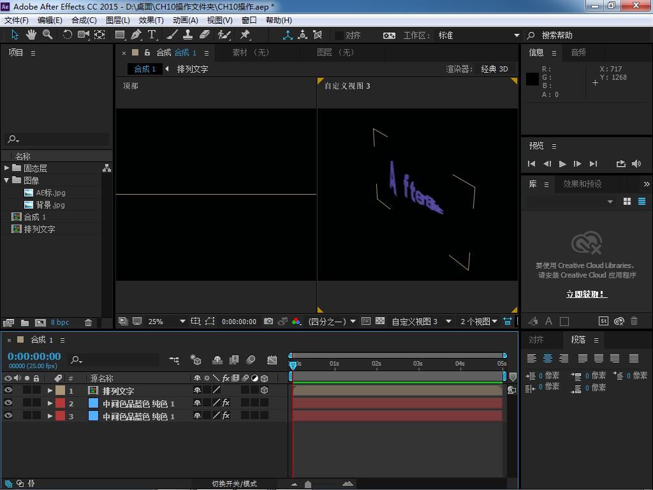Hide layer 2 visibility eye
The height and width of the screenshot is (490, 653).
click(8, 403)
